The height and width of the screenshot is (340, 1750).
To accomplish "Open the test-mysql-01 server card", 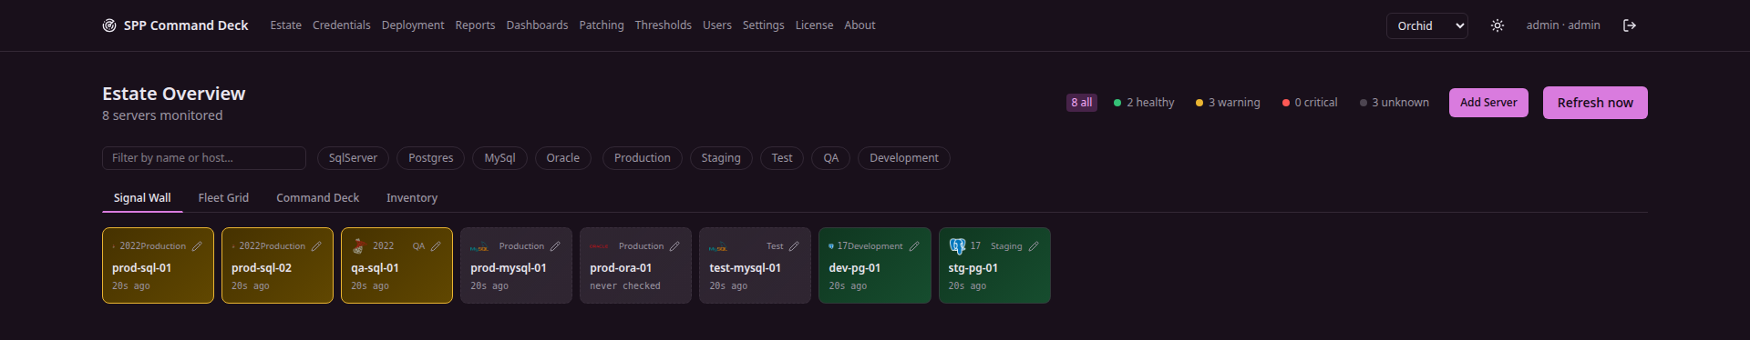I will tap(755, 265).
